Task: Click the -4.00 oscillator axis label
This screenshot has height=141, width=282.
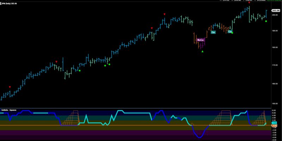Action: (x=275, y=135)
